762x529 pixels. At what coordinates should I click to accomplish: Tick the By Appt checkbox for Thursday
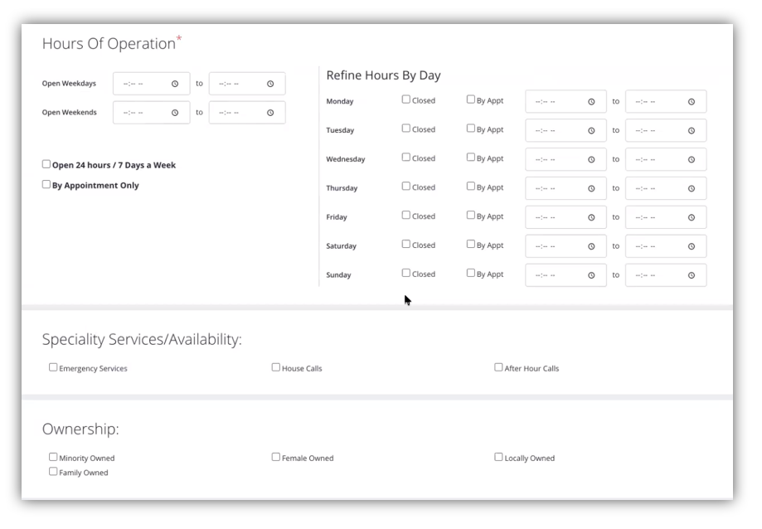(471, 187)
